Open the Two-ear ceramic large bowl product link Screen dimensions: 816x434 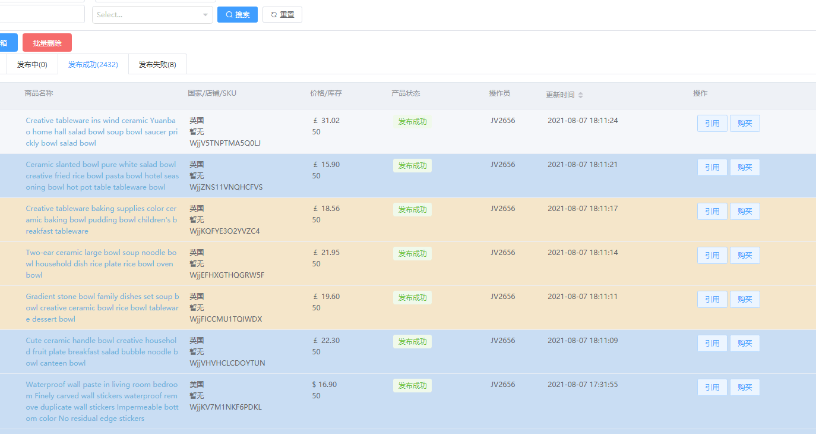coord(100,263)
